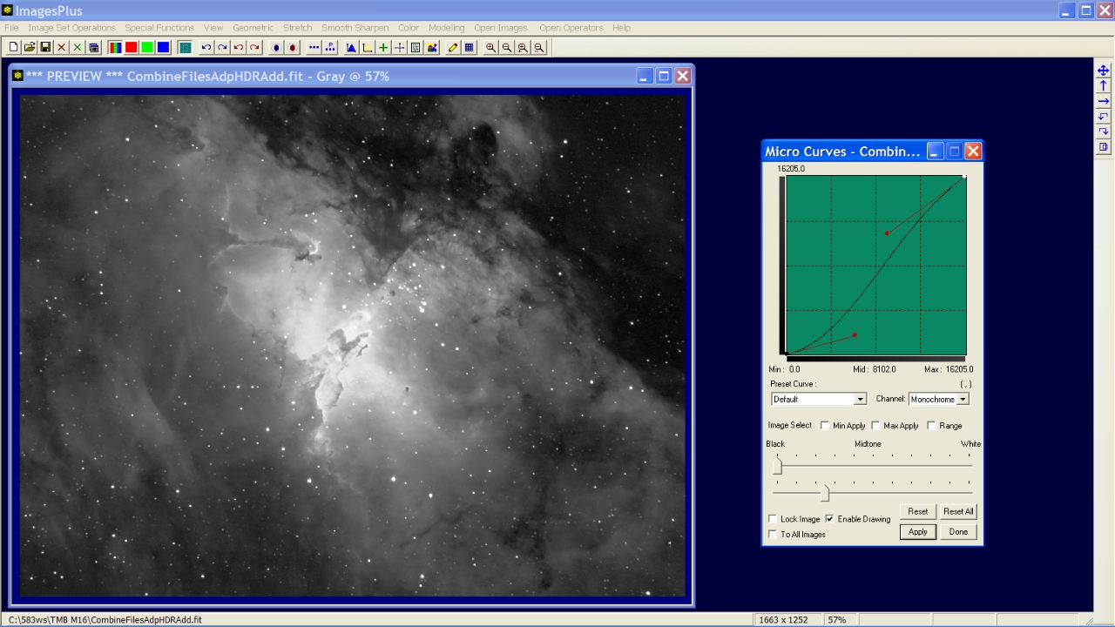Open the Channel Monochrome dropdown

pyautogui.click(x=963, y=400)
